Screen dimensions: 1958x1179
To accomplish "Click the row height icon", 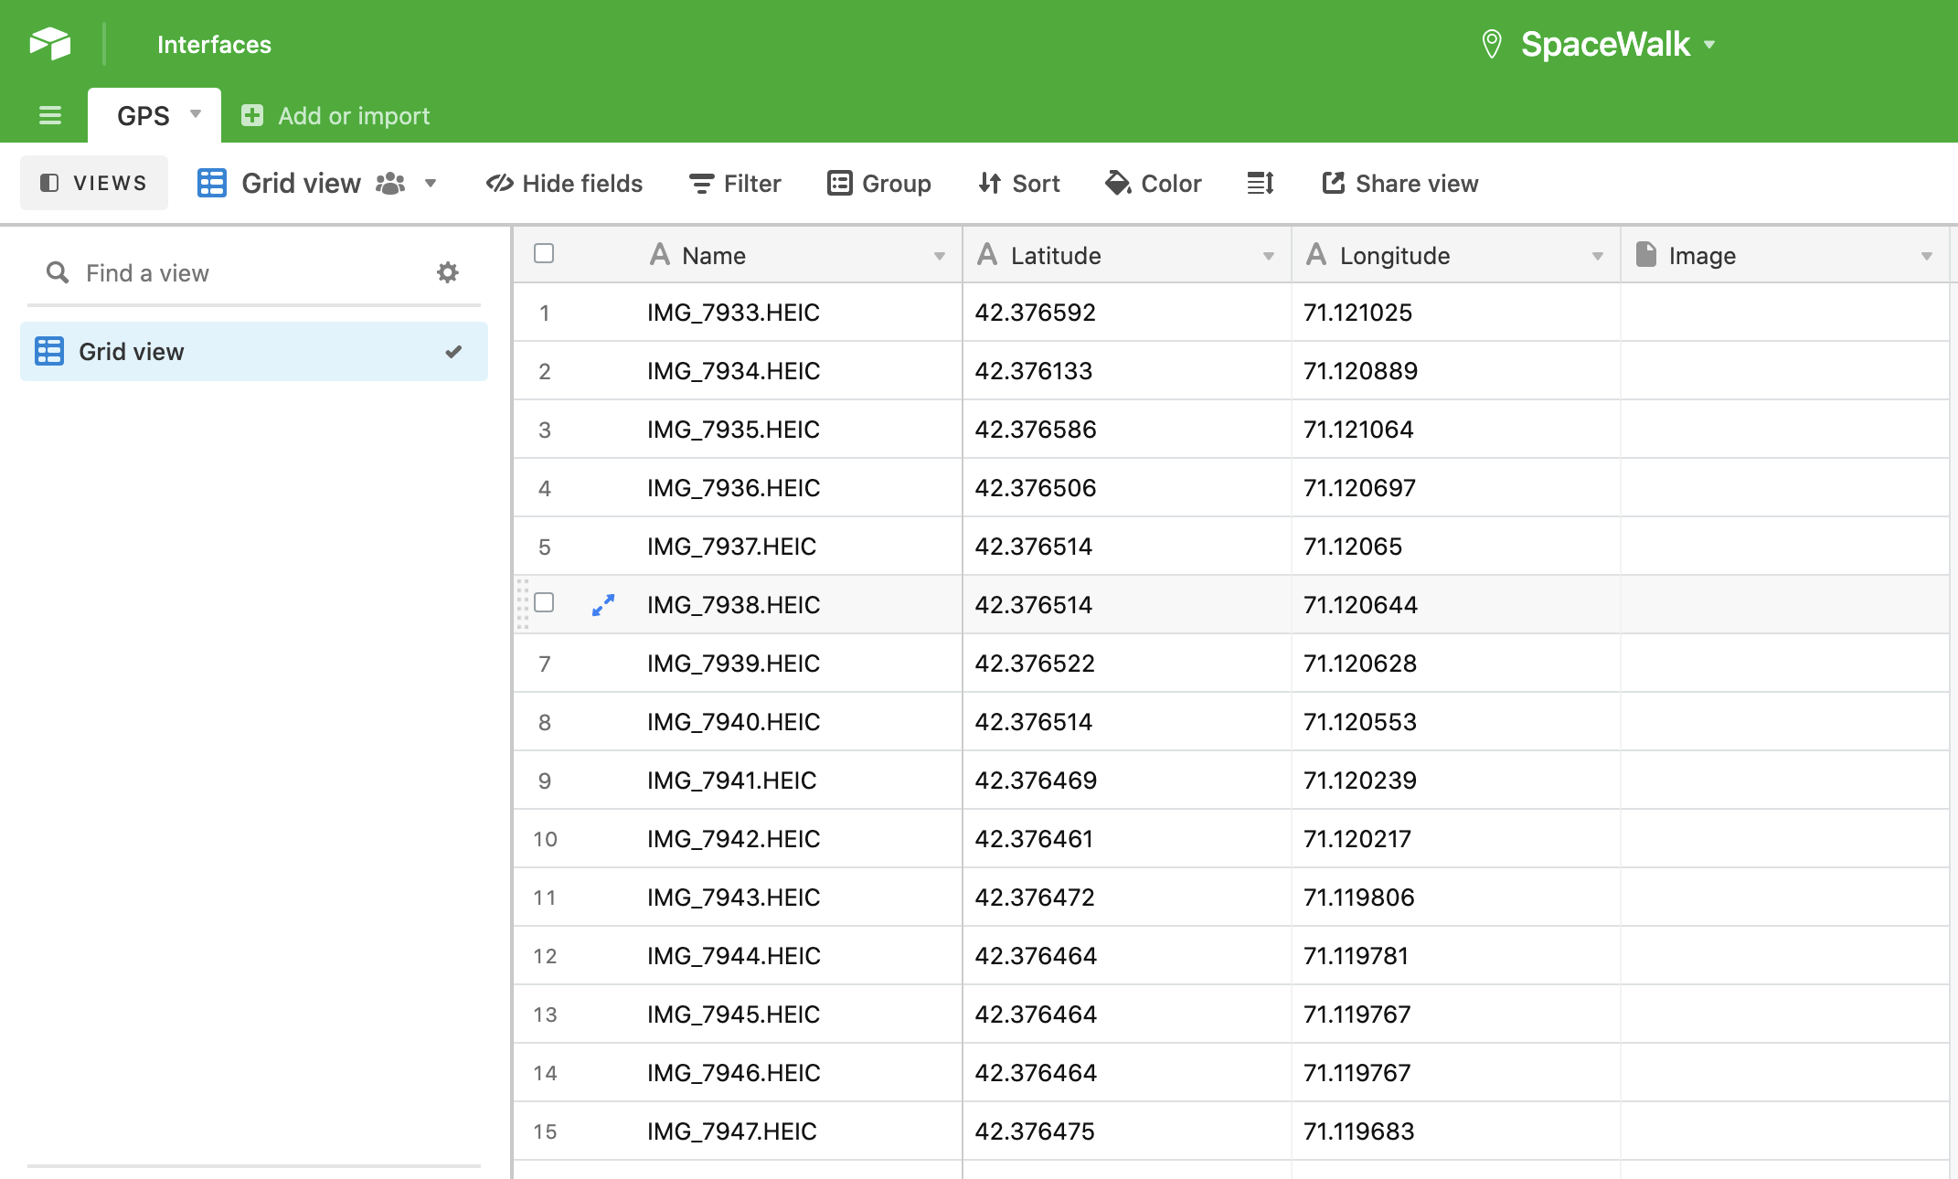I will pyautogui.click(x=1260, y=183).
